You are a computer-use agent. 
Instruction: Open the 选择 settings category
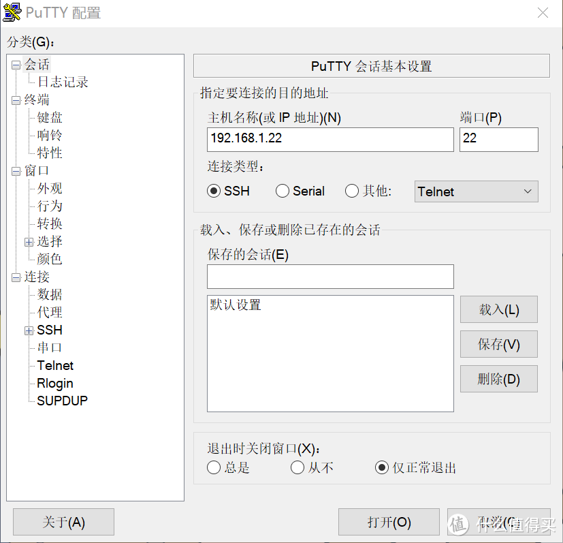[x=50, y=241]
